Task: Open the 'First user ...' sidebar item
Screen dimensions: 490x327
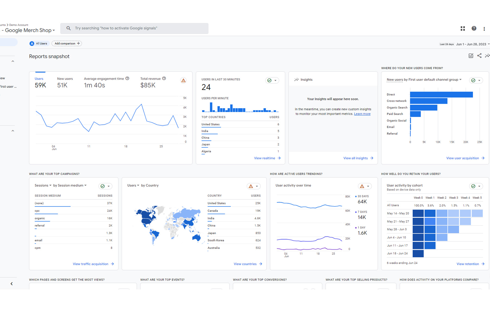Action: pos(8,87)
